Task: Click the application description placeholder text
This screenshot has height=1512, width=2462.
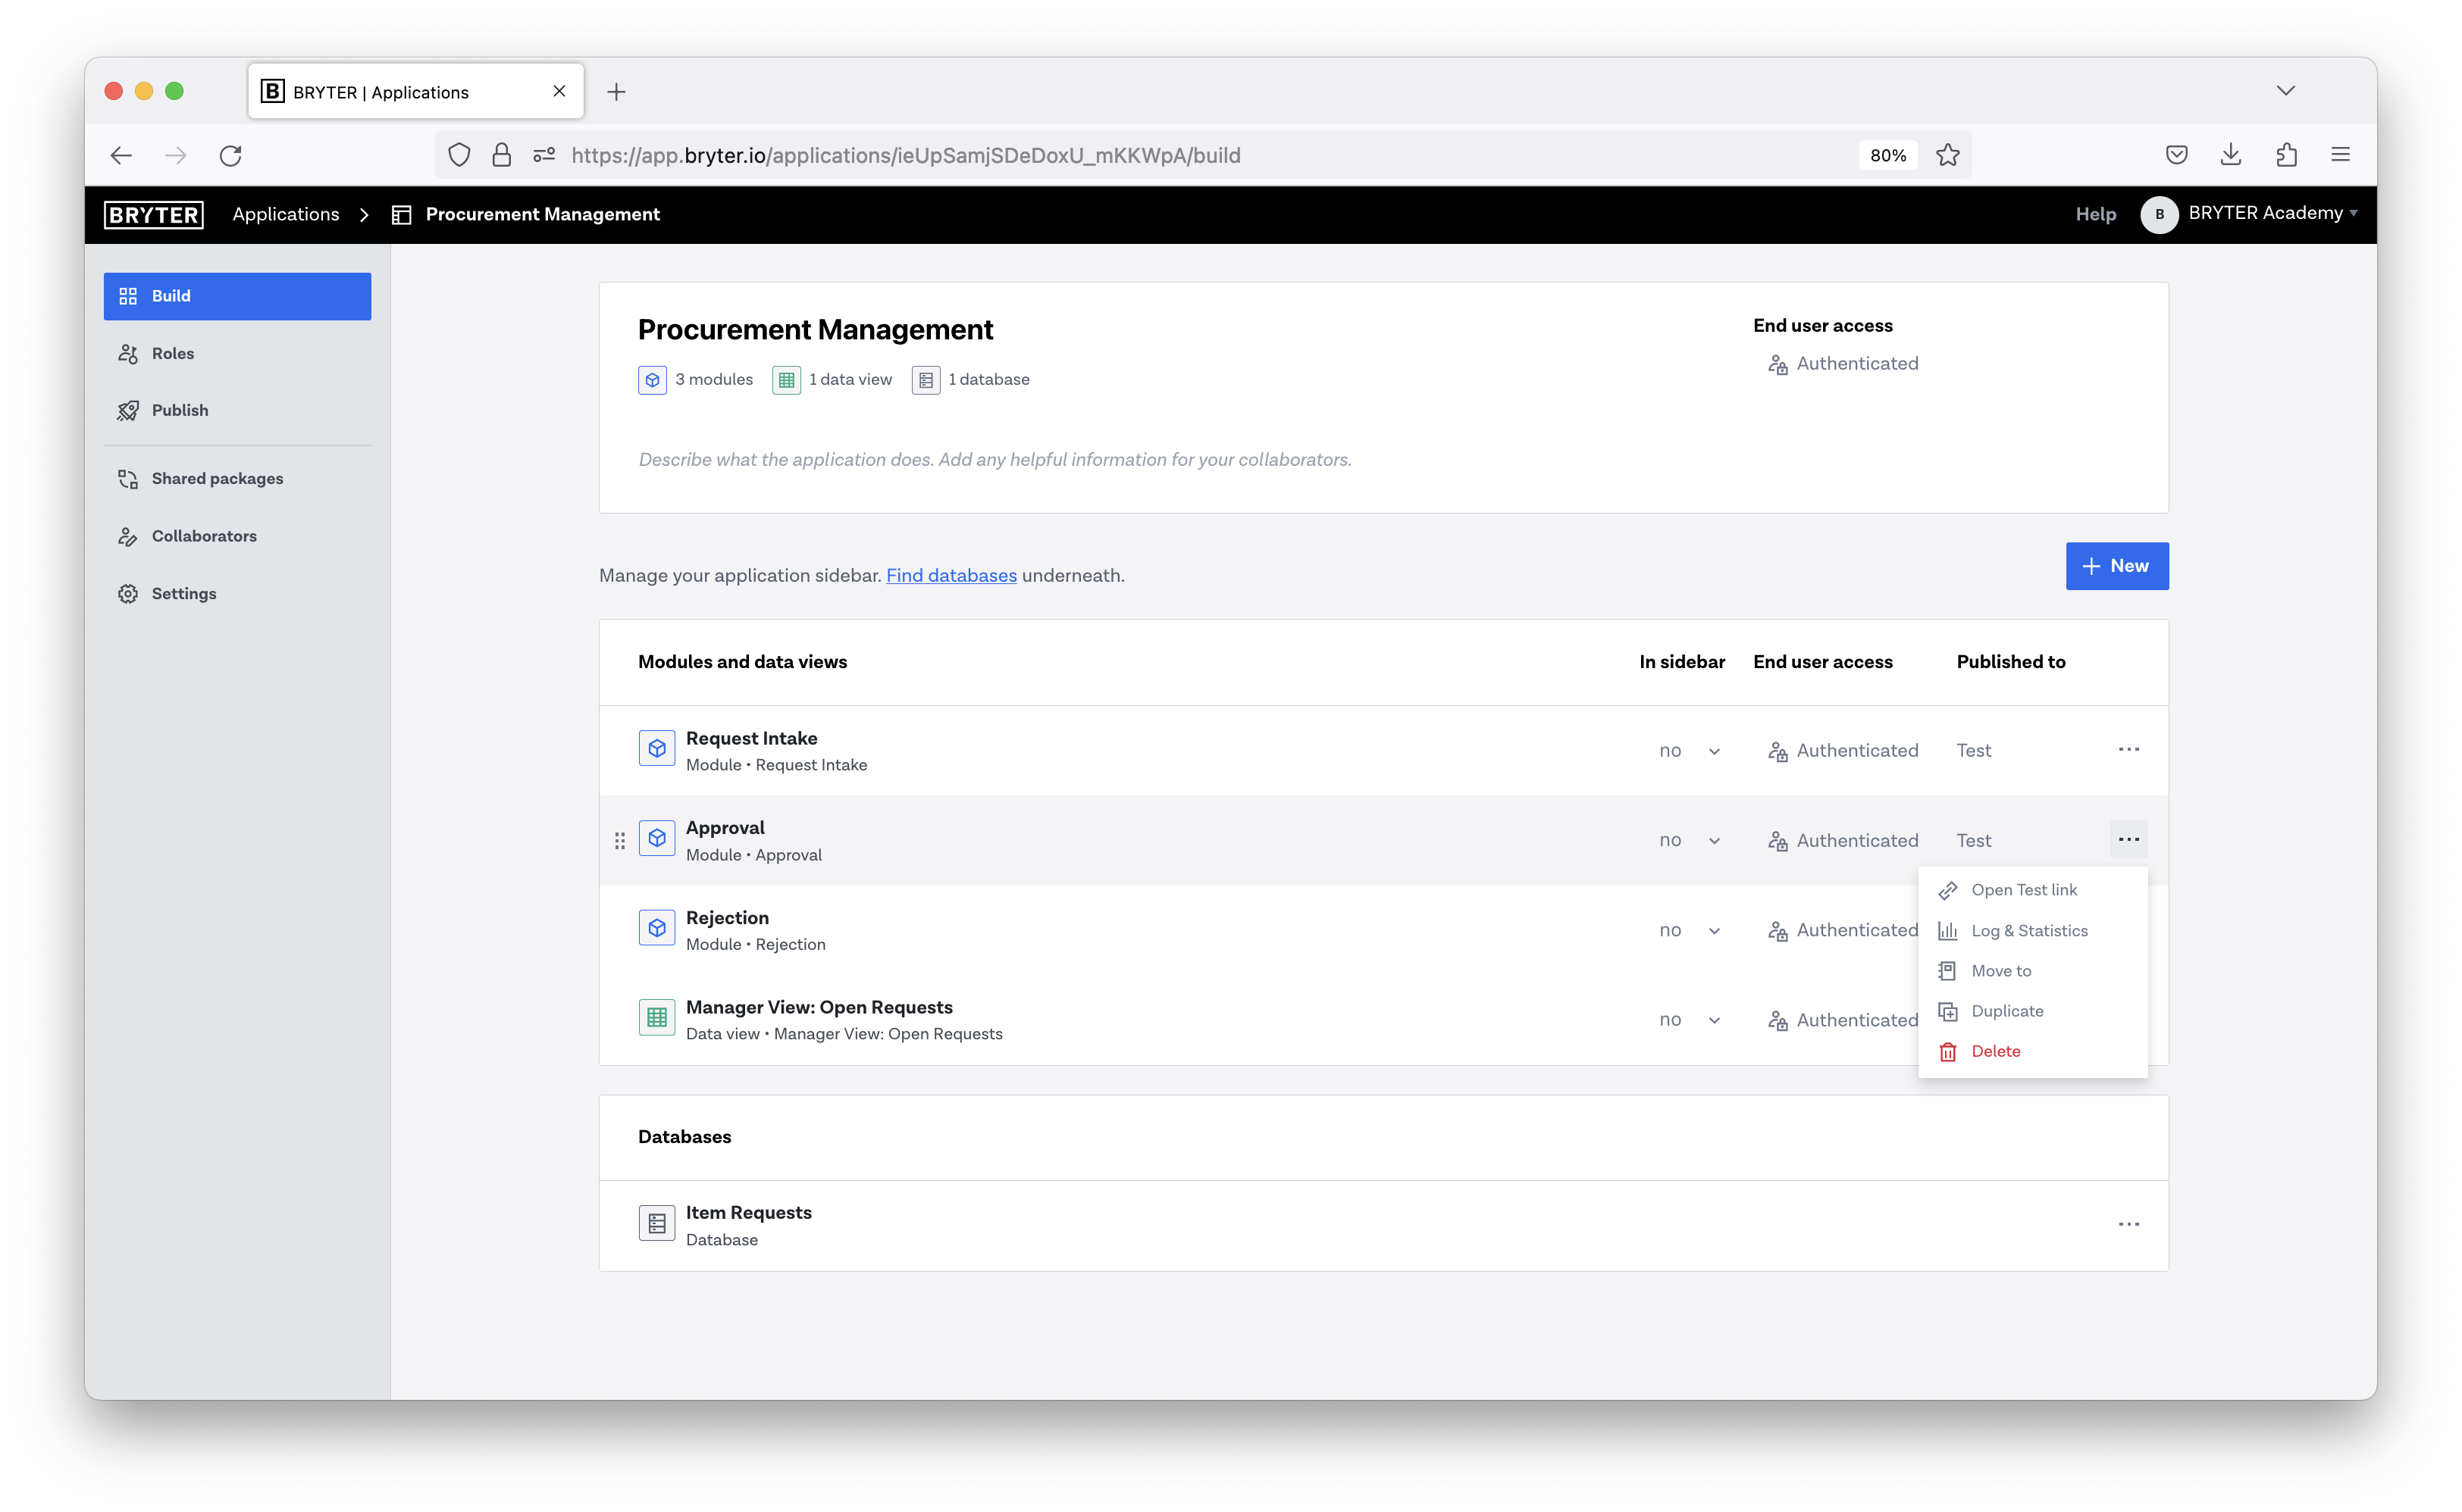Action: [x=995, y=459]
